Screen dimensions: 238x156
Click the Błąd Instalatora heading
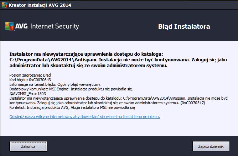pyautogui.click(x=184, y=27)
